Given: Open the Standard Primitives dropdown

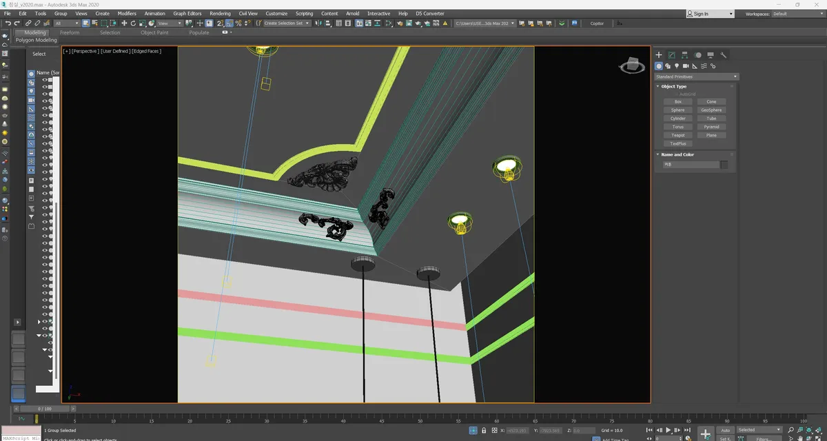Looking at the screenshot, I should click(696, 76).
